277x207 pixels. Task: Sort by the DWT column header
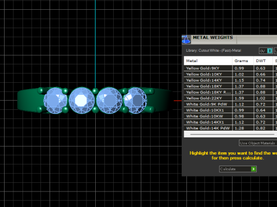[263, 61]
